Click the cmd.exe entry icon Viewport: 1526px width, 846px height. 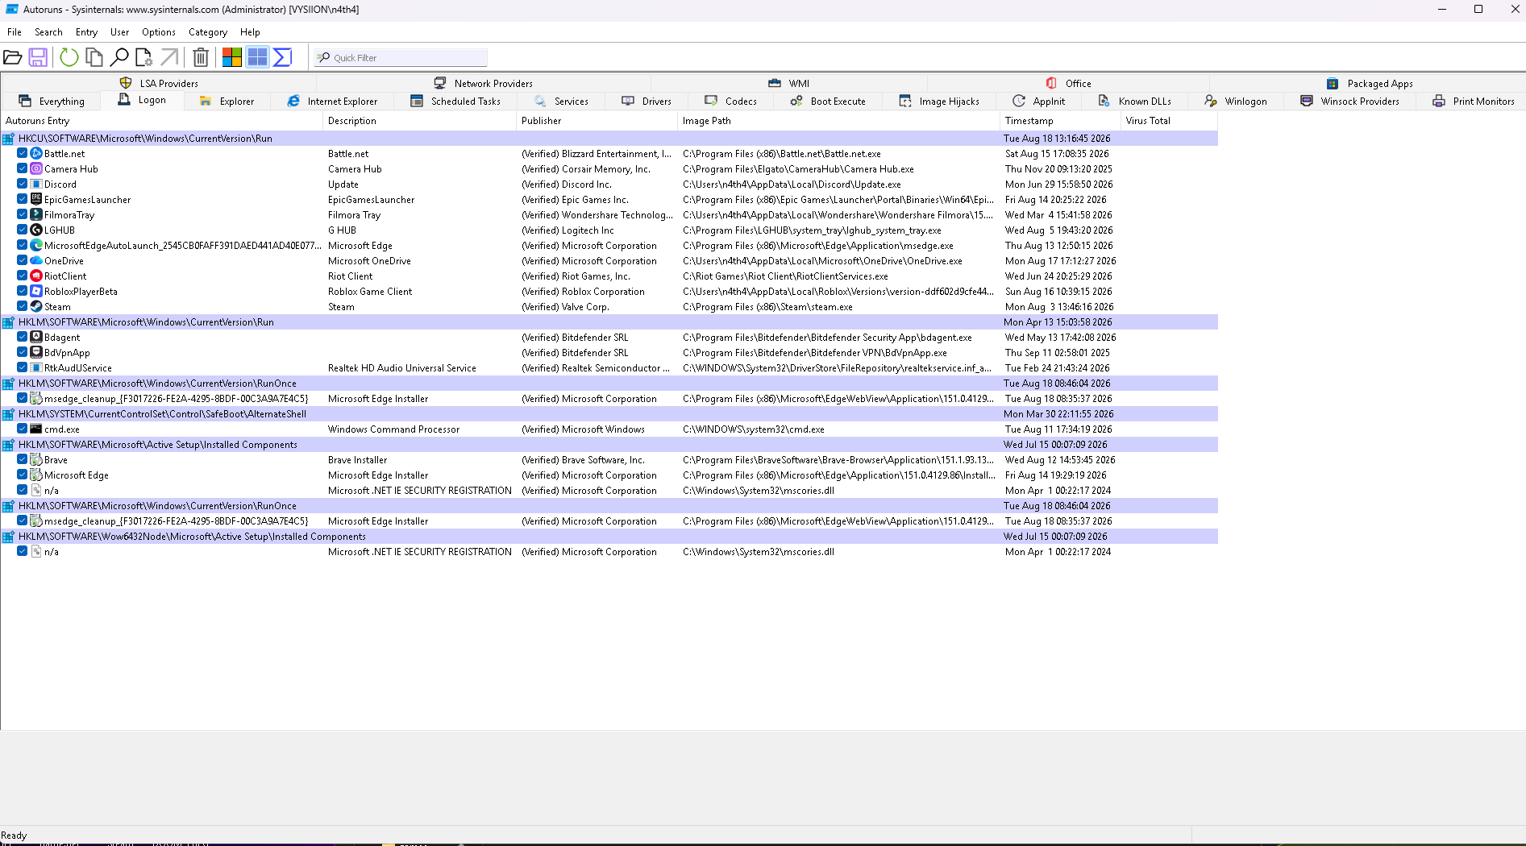point(36,429)
